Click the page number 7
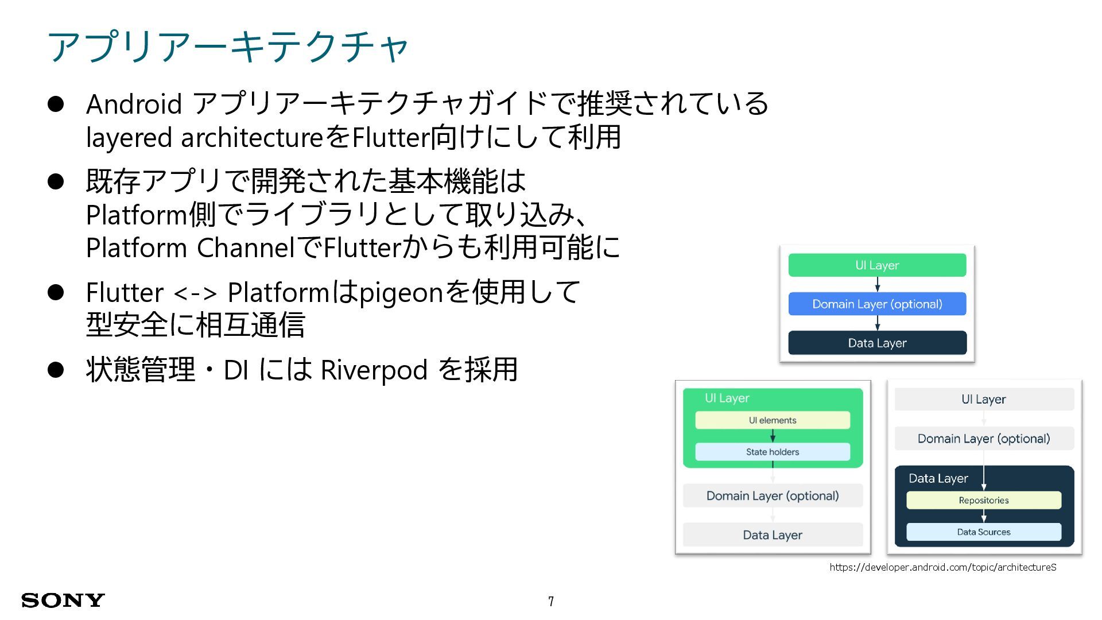Viewport: 1102px width, 620px height. pyautogui.click(x=551, y=601)
